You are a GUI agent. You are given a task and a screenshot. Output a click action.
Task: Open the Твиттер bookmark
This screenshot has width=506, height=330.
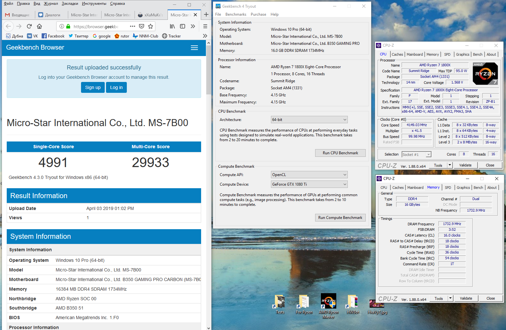pos(78,36)
